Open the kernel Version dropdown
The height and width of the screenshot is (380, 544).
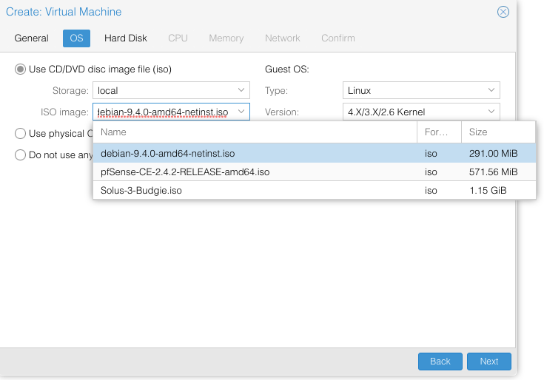(491, 112)
